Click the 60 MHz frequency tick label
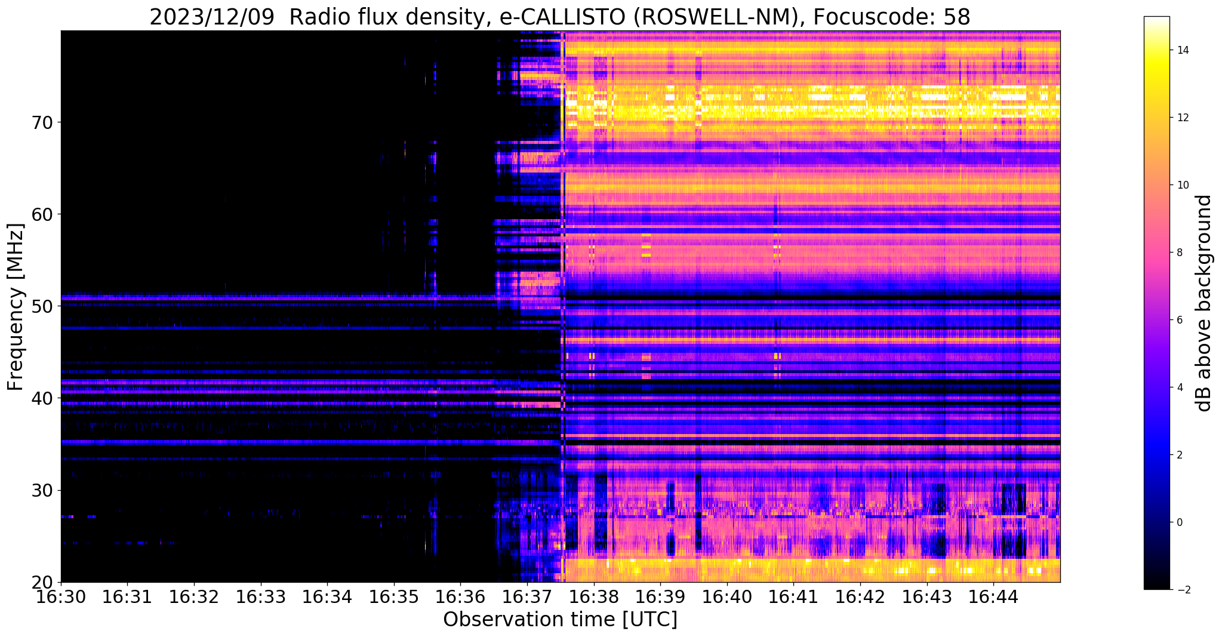Screen dimensions: 1222x637 tap(42, 214)
